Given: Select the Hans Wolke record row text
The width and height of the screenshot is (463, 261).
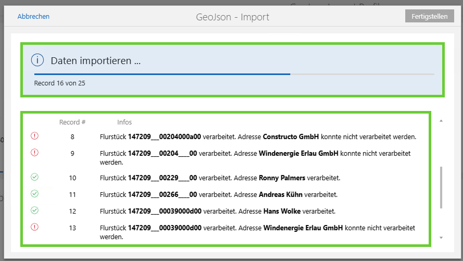Looking at the screenshot, I should (217, 212).
